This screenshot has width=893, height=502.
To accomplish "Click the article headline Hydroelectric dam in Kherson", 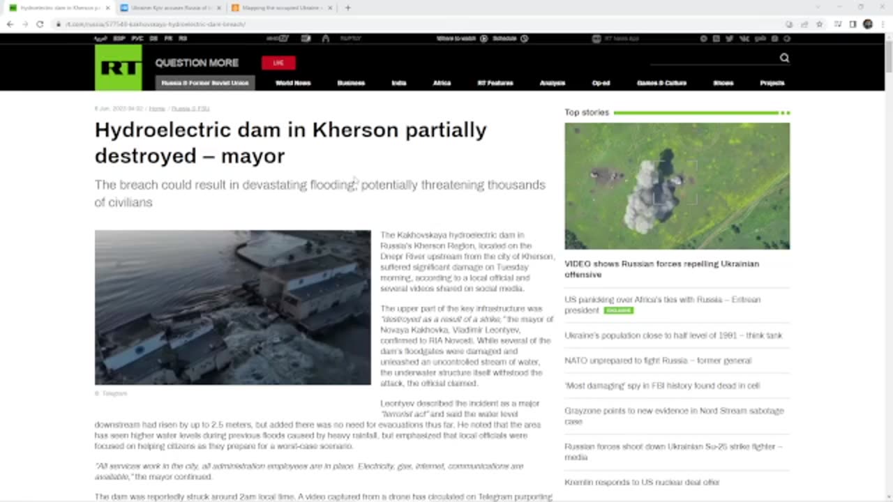I will (x=291, y=142).
